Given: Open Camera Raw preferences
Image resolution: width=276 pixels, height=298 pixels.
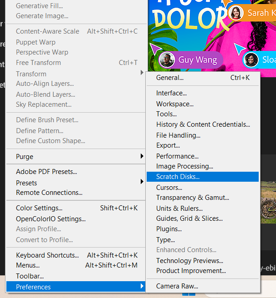Looking at the screenshot, I should pyautogui.click(x=202, y=286).
